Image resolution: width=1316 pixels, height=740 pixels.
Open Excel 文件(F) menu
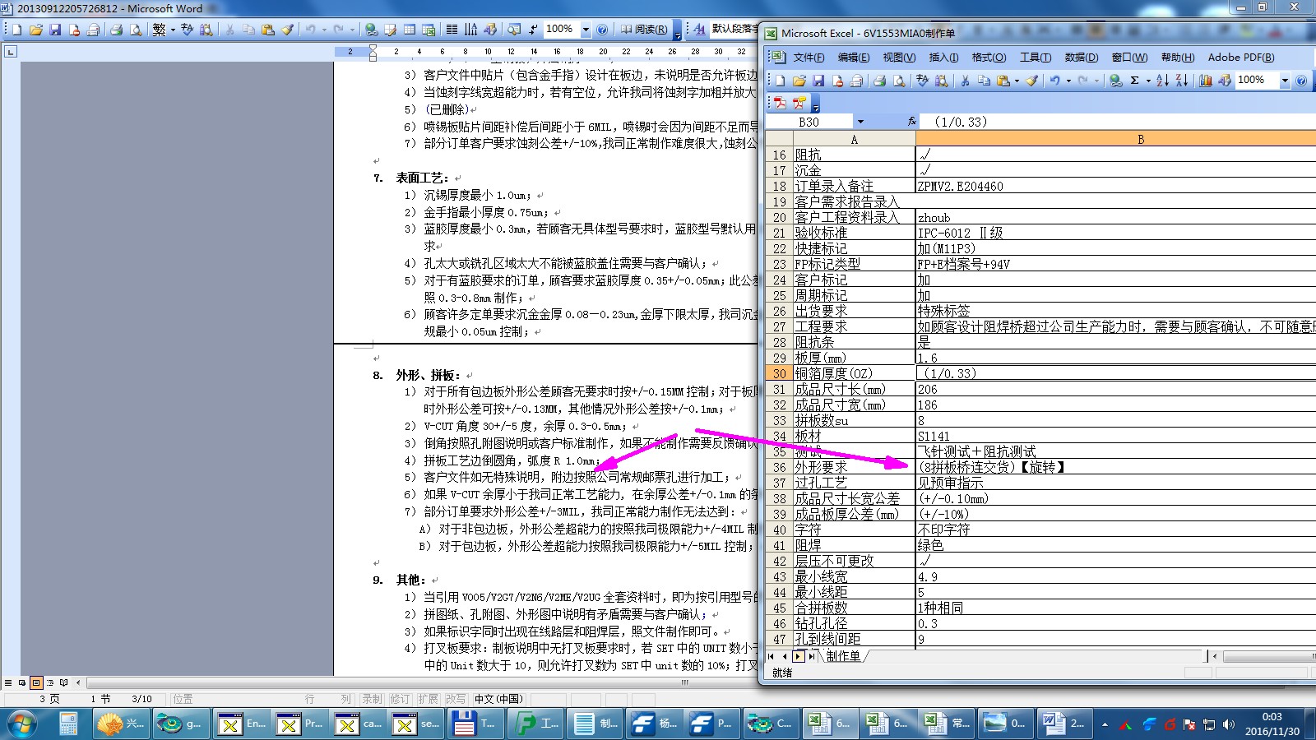(809, 58)
